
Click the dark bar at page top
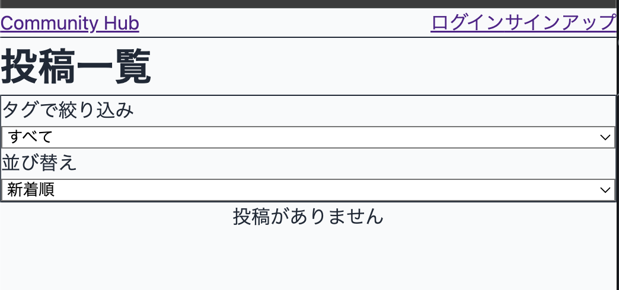308,4
